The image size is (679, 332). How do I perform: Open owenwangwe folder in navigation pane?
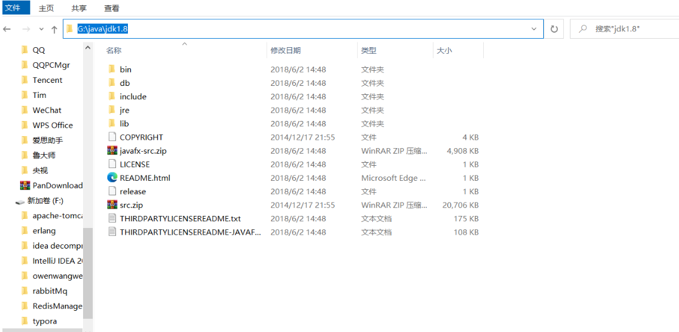57,276
